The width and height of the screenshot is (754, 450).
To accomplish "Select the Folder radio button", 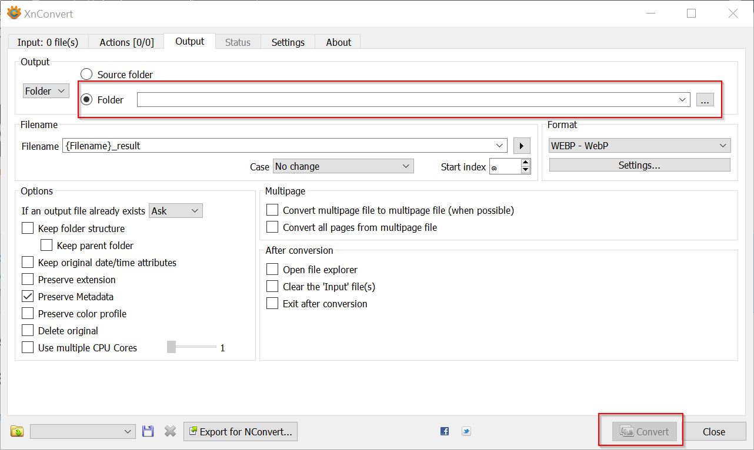I will pos(86,100).
